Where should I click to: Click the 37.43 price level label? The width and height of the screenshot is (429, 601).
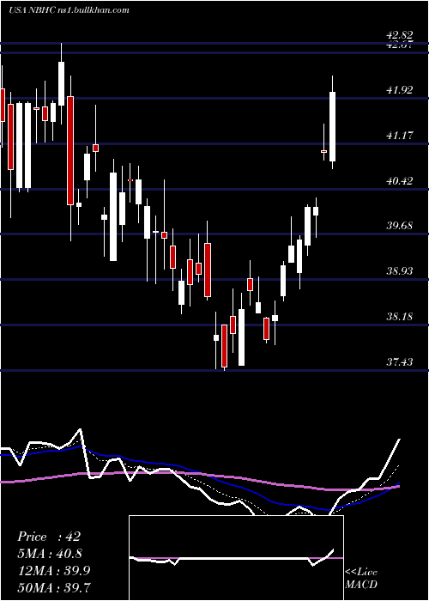pyautogui.click(x=400, y=361)
